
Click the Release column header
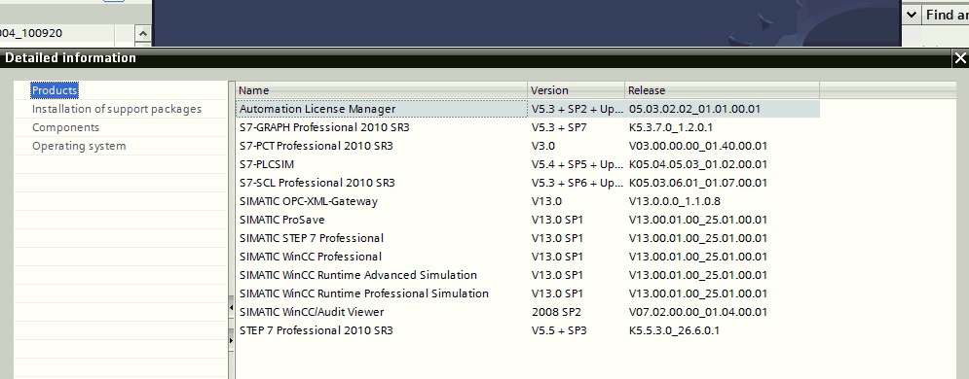point(722,90)
